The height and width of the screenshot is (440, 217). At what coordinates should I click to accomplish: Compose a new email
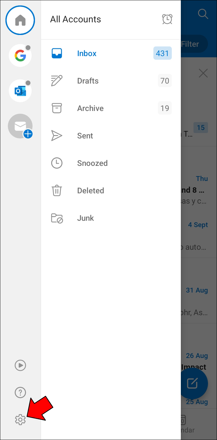192,383
